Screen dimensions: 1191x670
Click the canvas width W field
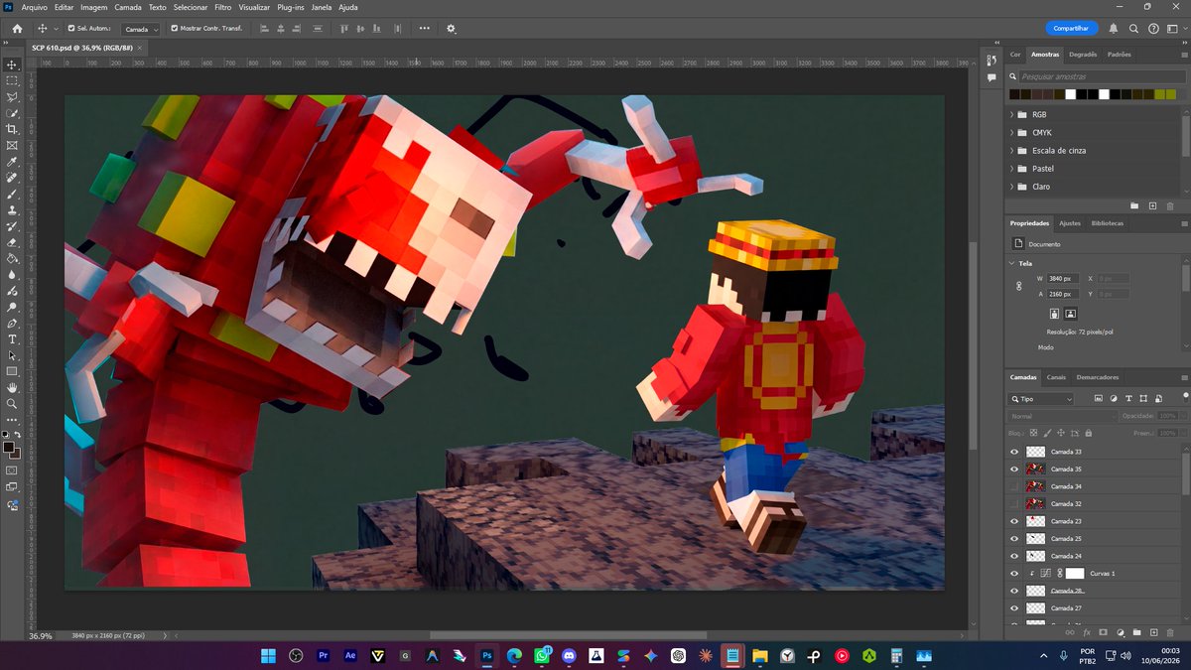1063,278
